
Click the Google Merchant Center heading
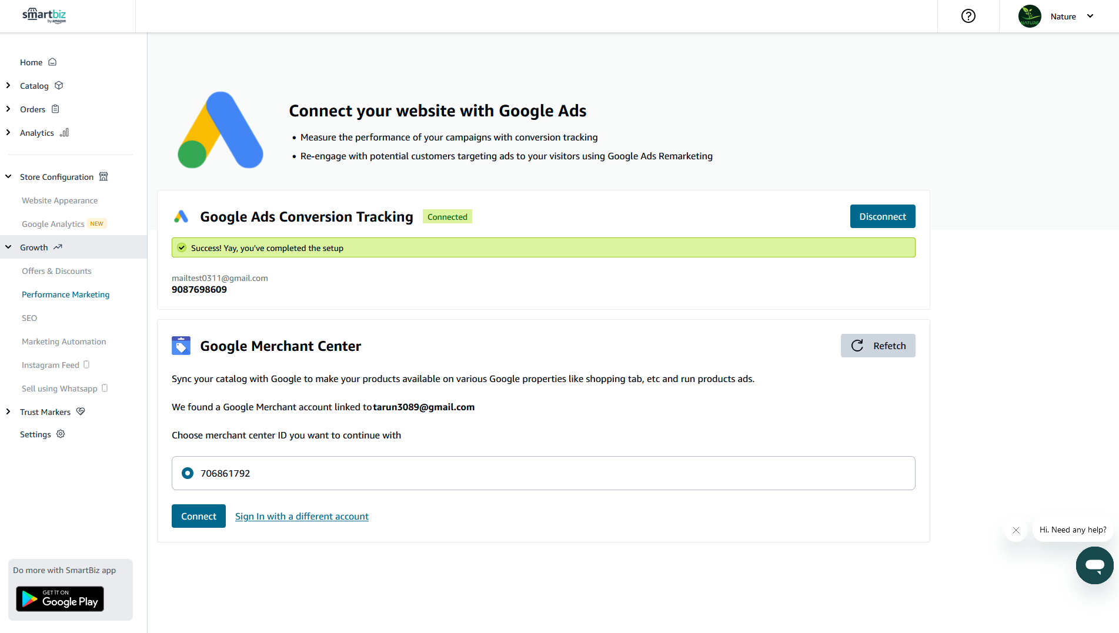[280, 346]
